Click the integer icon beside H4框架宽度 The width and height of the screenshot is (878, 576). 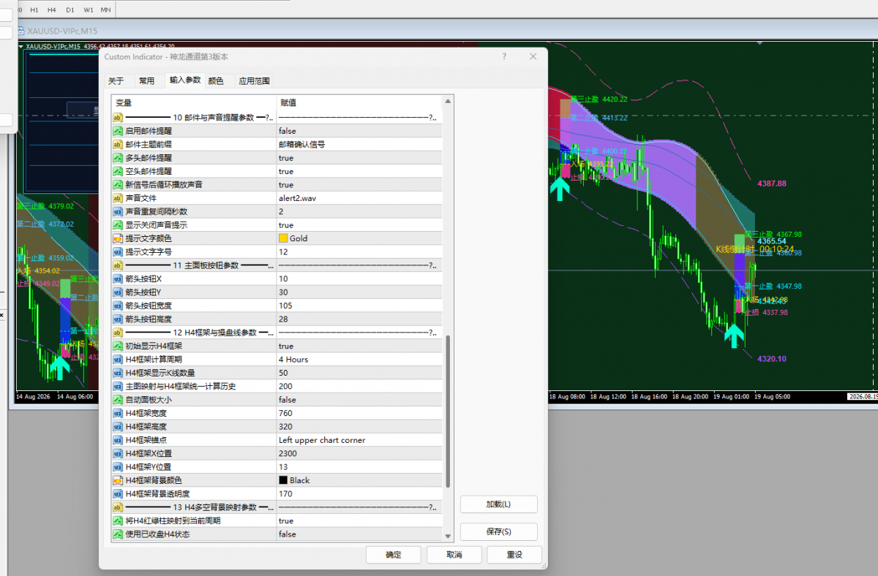[118, 413]
